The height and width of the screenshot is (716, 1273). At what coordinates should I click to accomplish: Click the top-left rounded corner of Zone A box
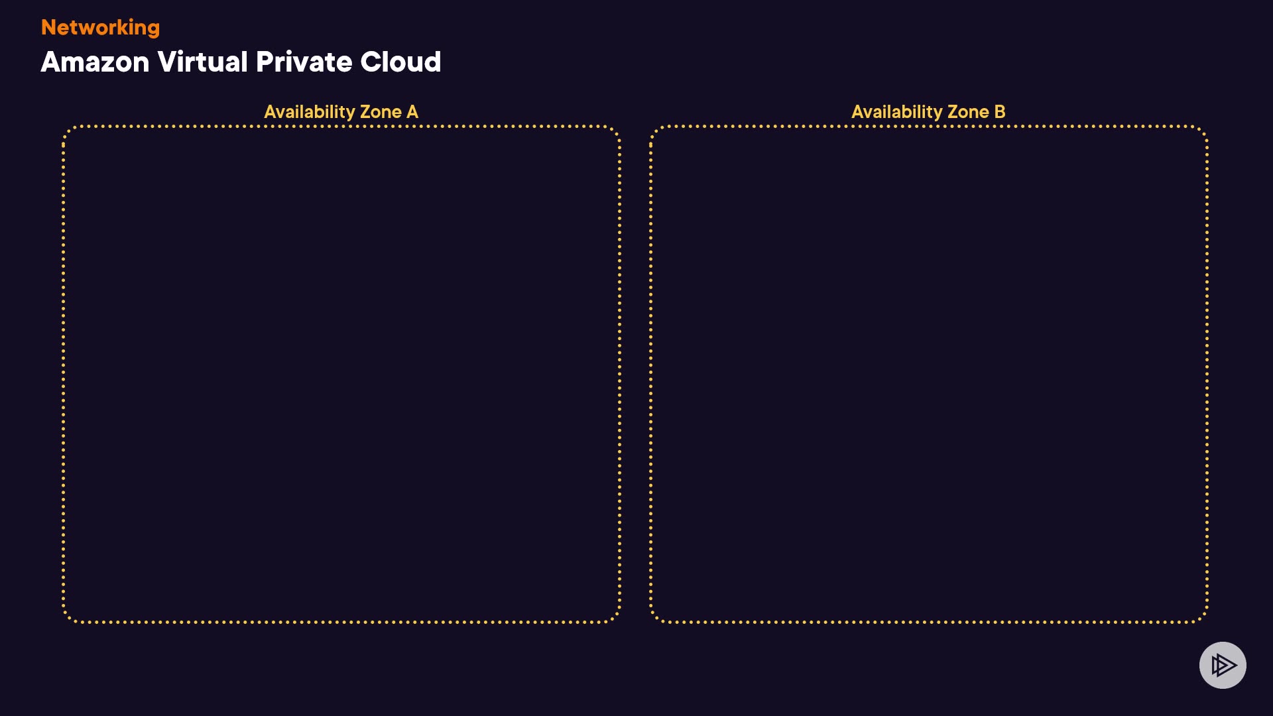coord(68,131)
